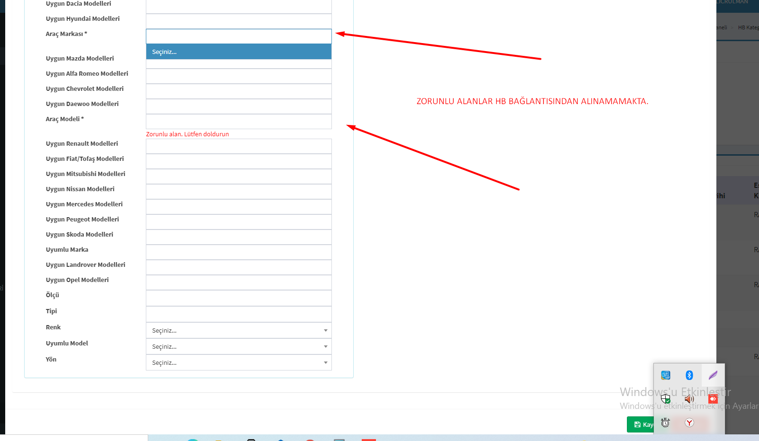The width and height of the screenshot is (759, 441).
Task: Click the stopwatch tray icon
Action: click(x=665, y=423)
